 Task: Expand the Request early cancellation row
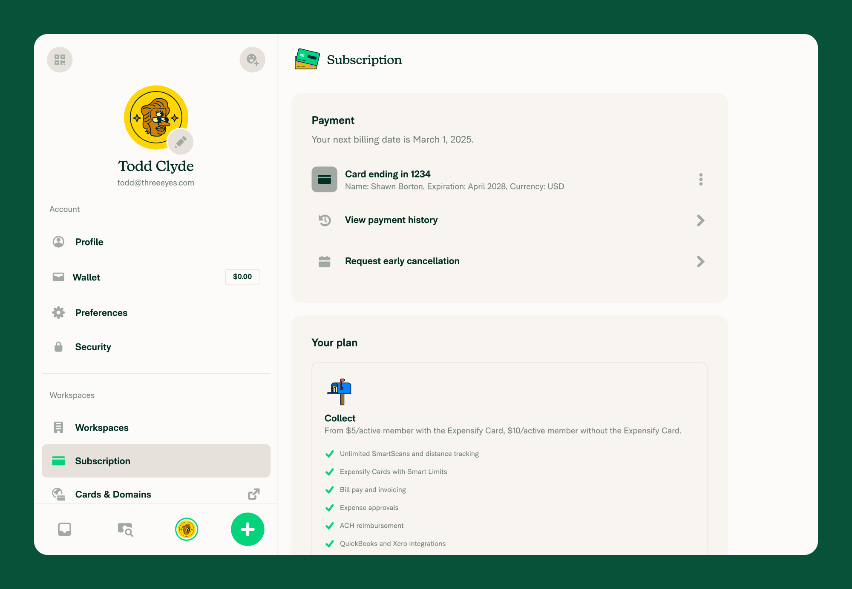(x=701, y=260)
